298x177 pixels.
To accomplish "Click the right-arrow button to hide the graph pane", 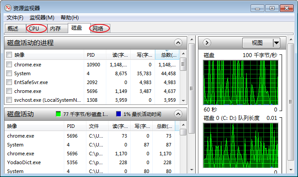I will (207, 43).
